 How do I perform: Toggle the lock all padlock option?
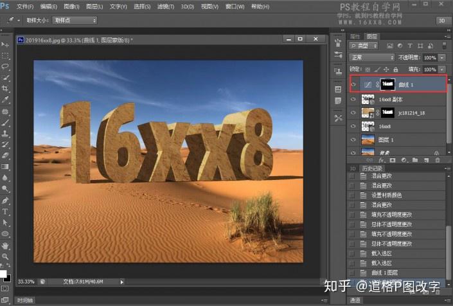tap(396, 69)
